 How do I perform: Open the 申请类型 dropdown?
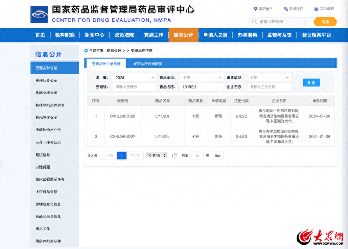[269, 78]
